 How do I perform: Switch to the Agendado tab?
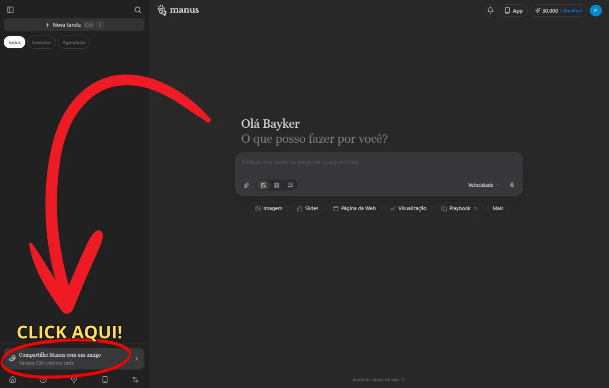click(x=74, y=42)
